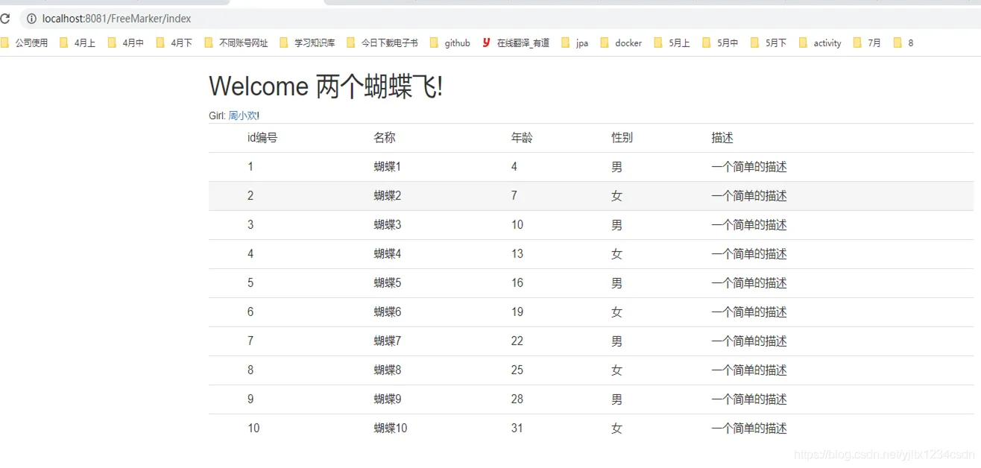Click the 名称 column header

pos(385,138)
